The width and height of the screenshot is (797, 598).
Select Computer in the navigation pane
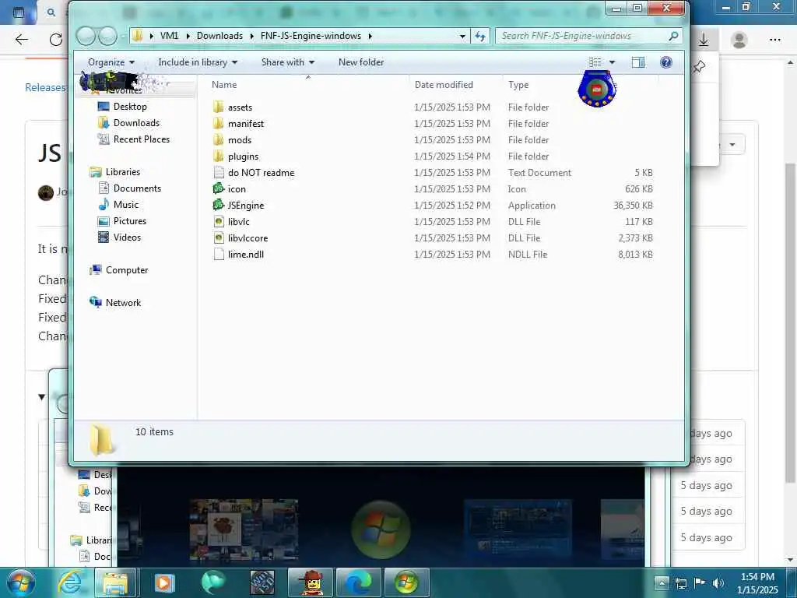pyautogui.click(x=127, y=270)
